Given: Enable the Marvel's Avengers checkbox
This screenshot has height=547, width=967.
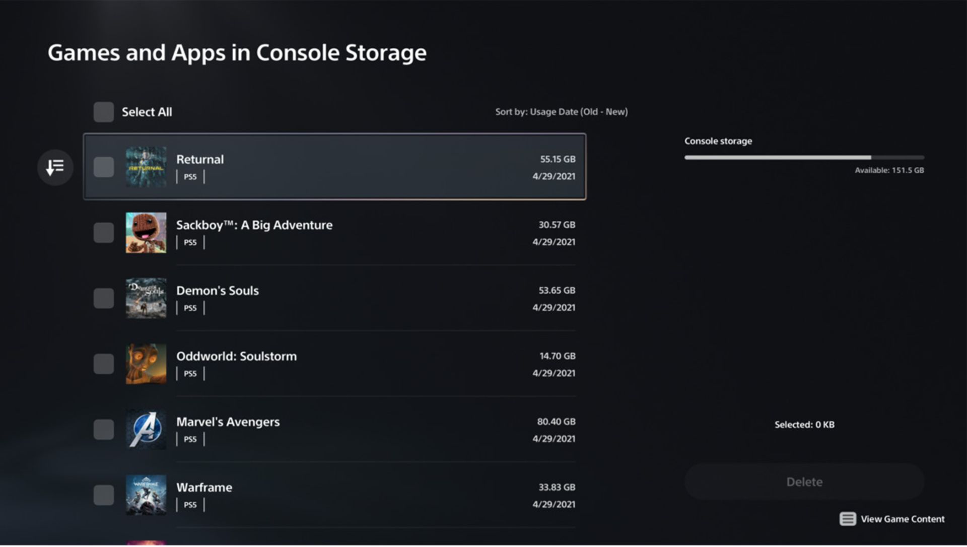Looking at the screenshot, I should pos(104,430).
